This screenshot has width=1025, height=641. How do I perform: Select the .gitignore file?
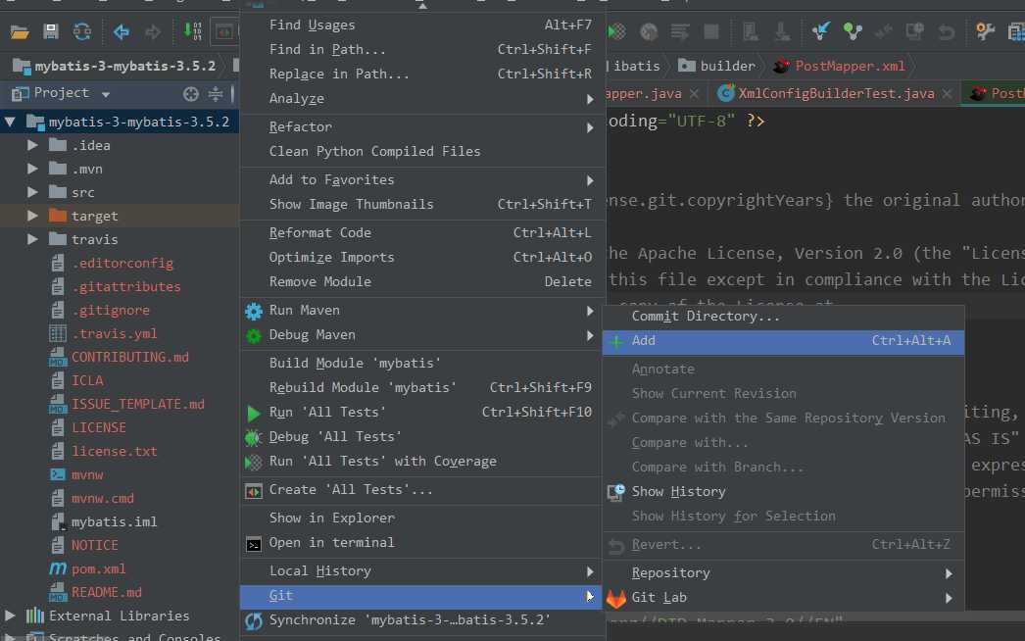point(111,310)
